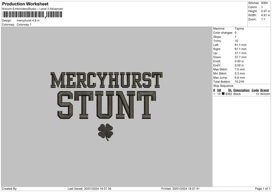Click the Production Worksheet title
This screenshot has width=272, height=192.
point(25,4)
